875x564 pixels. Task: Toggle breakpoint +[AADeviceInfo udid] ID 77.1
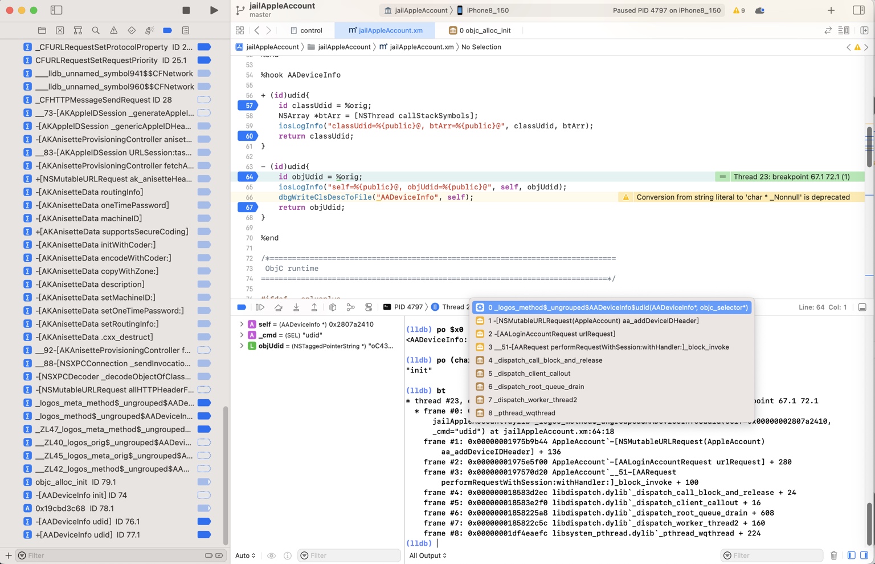204,534
